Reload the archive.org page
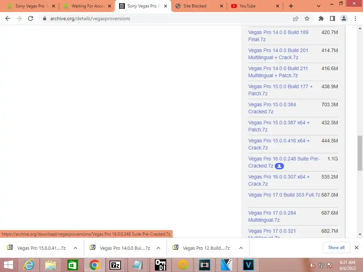Image resolution: width=363 pixels, height=272 pixels. coord(30,18)
